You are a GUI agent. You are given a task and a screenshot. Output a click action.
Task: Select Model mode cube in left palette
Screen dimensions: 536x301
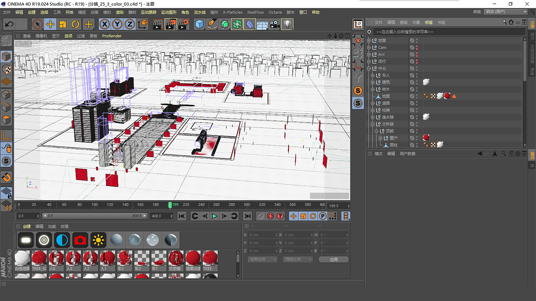pyautogui.click(x=6, y=56)
